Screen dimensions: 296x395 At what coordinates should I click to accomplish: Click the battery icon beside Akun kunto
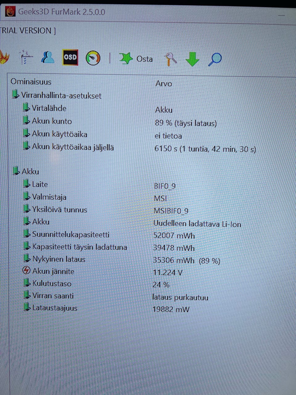coord(27,120)
